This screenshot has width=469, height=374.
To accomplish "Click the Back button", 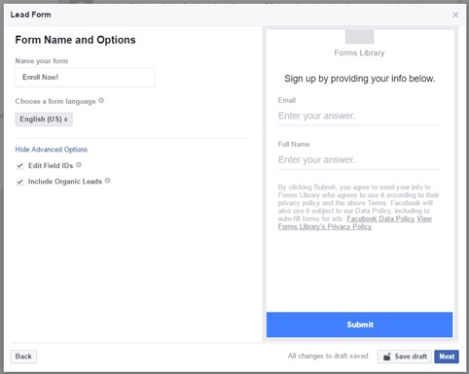I will pos(23,357).
